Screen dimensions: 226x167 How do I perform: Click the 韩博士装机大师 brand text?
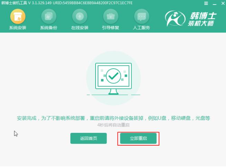pos(202,19)
